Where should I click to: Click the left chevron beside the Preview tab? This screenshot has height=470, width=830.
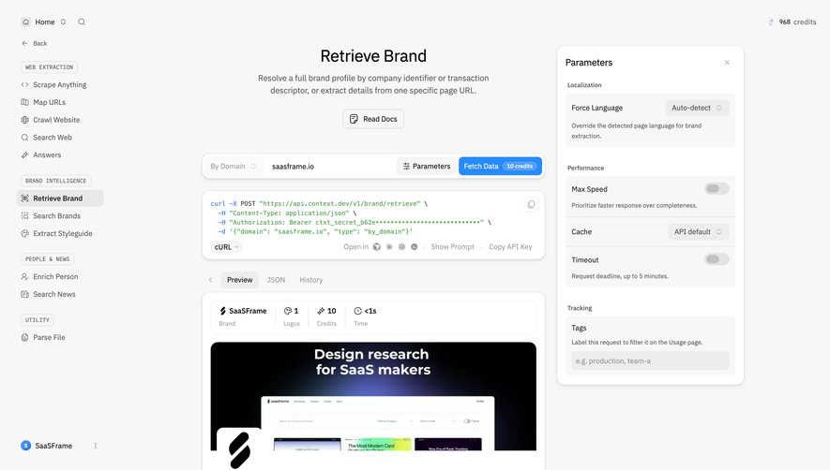click(211, 280)
